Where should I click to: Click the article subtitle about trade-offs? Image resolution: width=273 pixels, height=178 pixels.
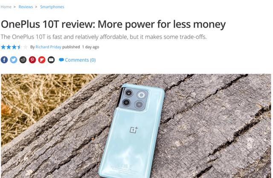click(x=104, y=37)
